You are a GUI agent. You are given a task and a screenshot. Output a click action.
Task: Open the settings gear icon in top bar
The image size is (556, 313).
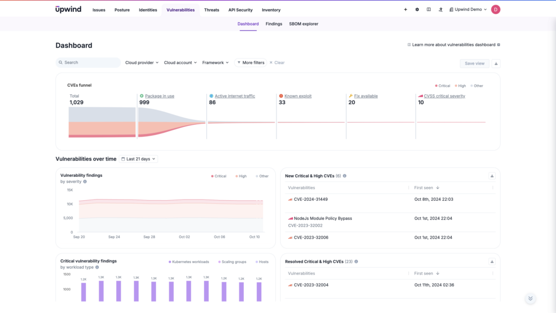tap(416, 9)
